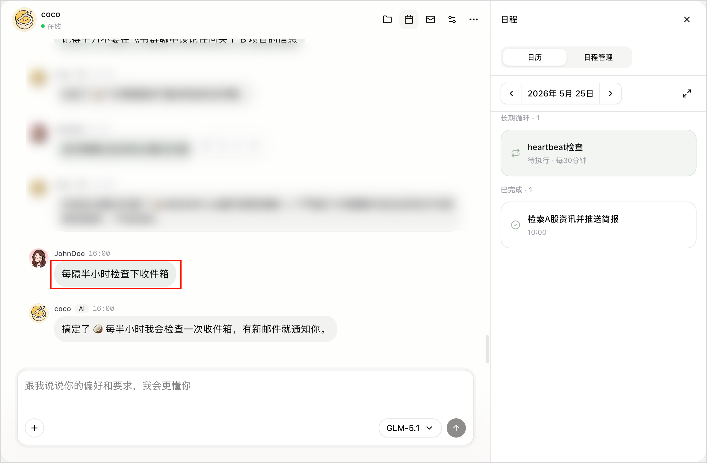Go to the next day in calendar
Screen dimensions: 707x463
(x=610, y=93)
